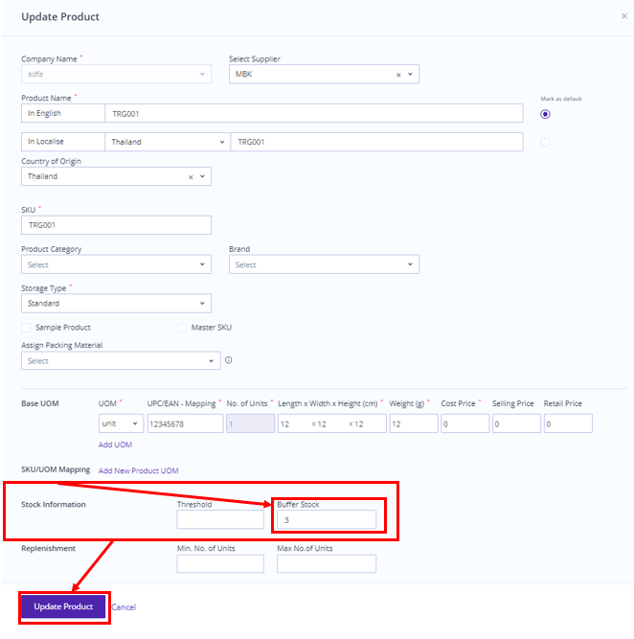Click the Selling Price field

point(516,423)
